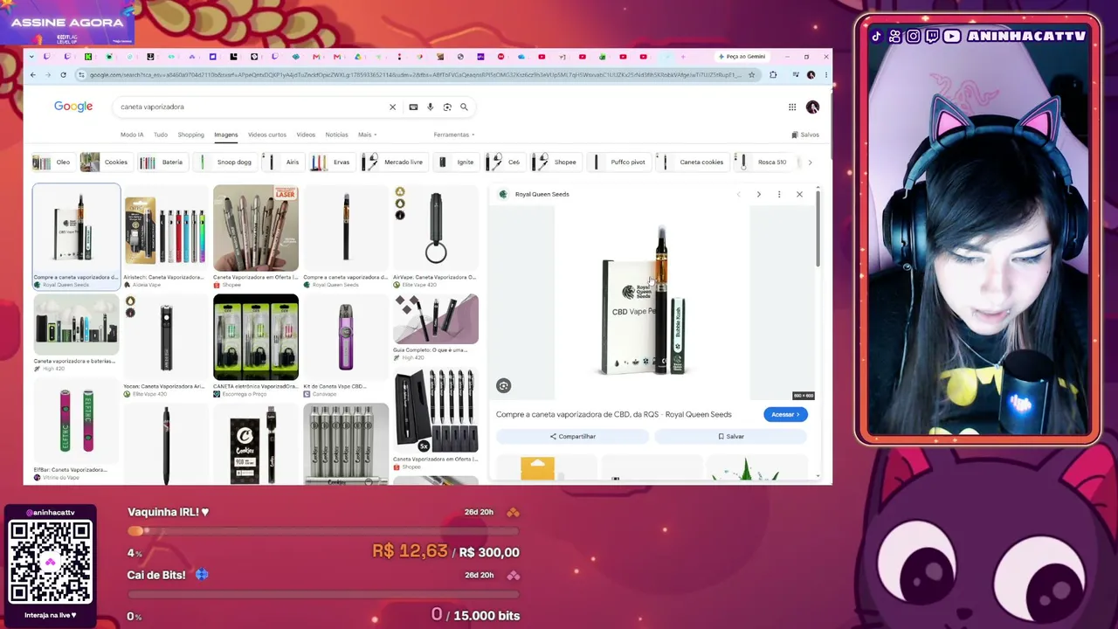This screenshot has width=1118, height=629.
Task: Reload the current browser page
Action: 63,75
